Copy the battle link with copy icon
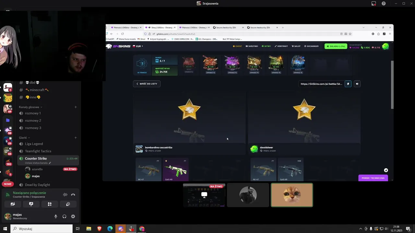 coord(348,84)
